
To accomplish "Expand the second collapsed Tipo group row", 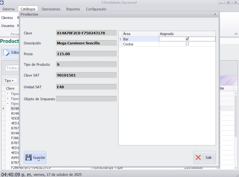I will coord(8,99).
